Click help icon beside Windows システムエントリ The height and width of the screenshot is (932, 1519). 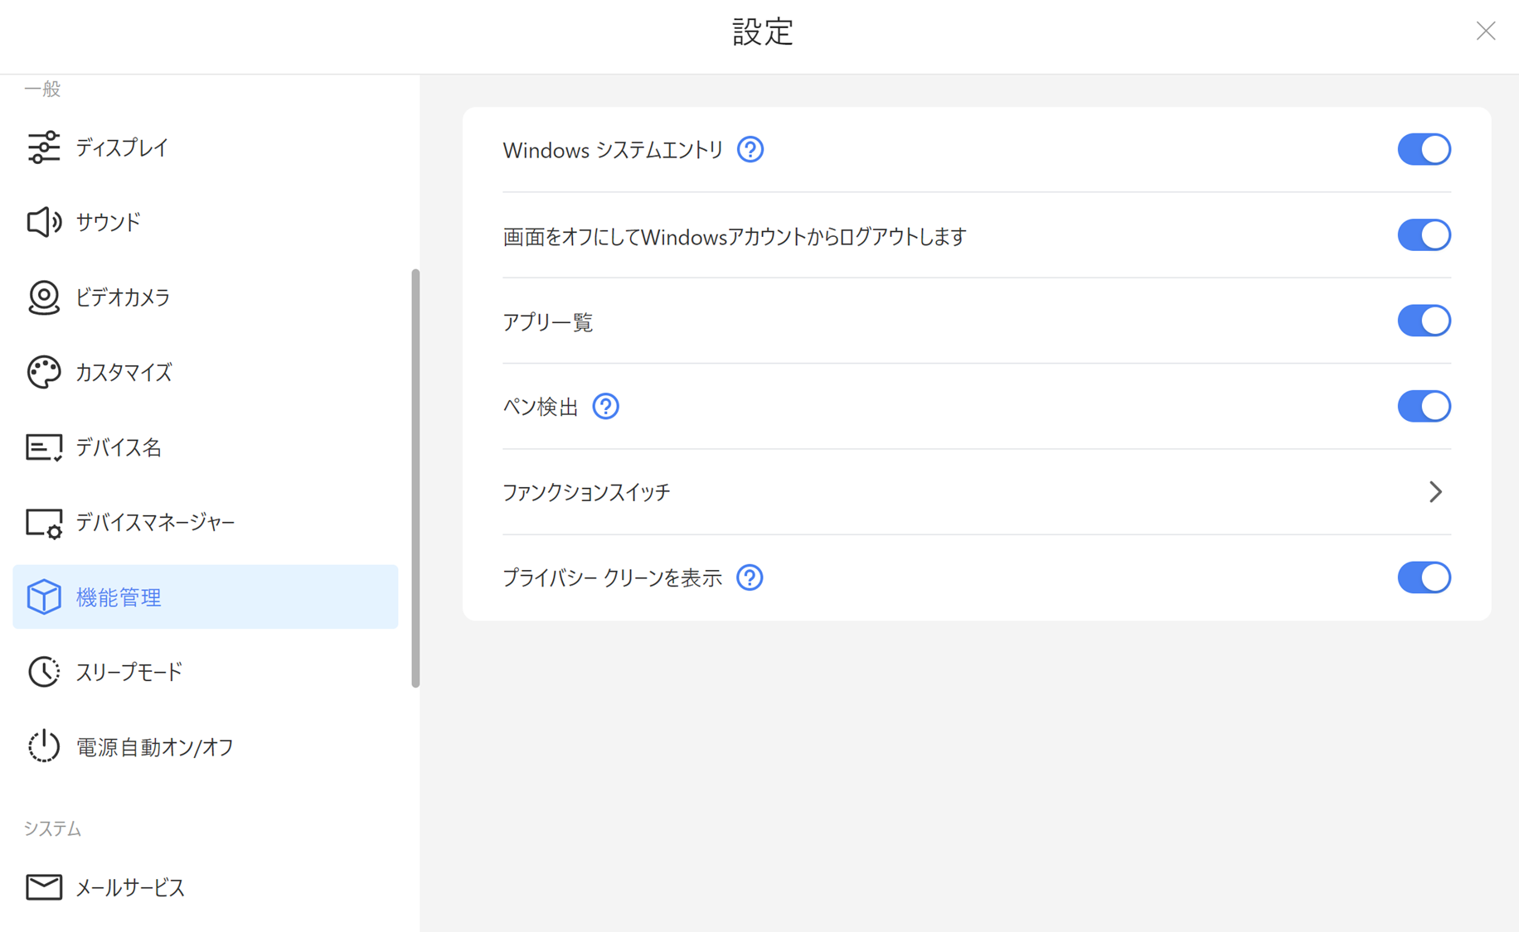pyautogui.click(x=750, y=150)
